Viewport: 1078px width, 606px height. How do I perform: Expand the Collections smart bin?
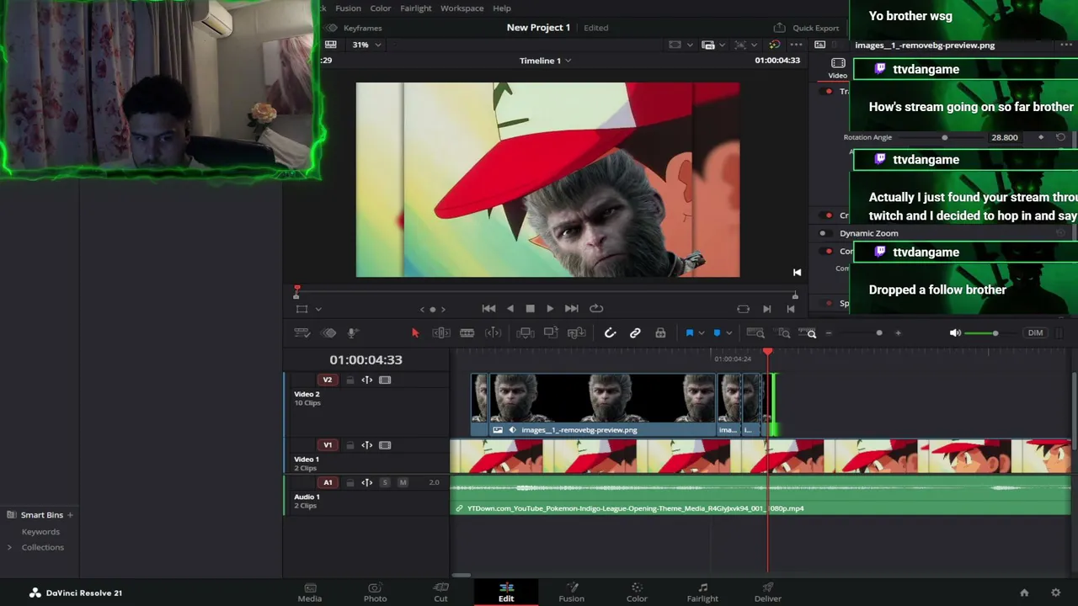click(9, 547)
